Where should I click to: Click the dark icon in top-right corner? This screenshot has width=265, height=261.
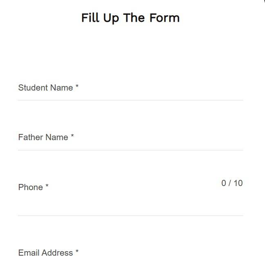click(263, 1)
